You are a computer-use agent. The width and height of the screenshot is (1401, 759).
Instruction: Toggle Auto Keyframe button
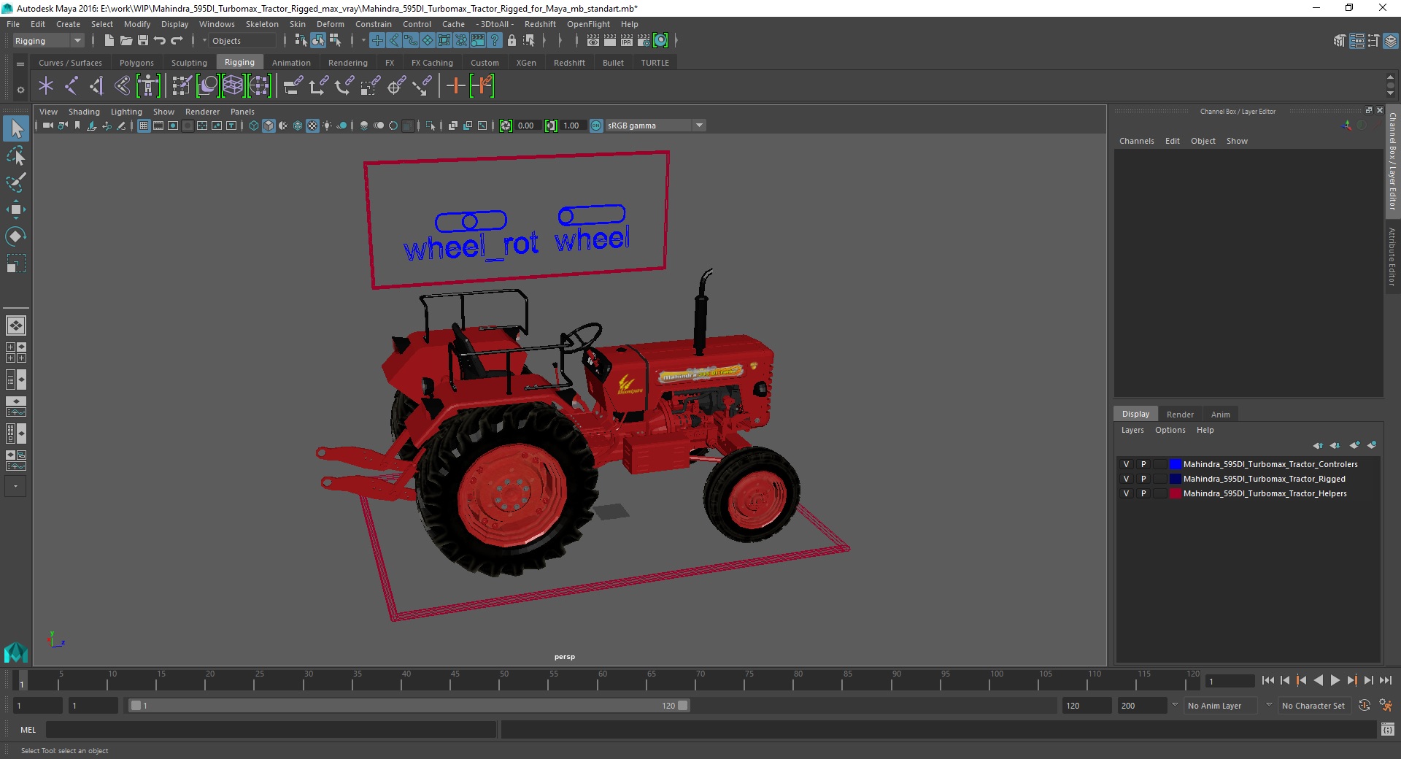pos(1364,706)
